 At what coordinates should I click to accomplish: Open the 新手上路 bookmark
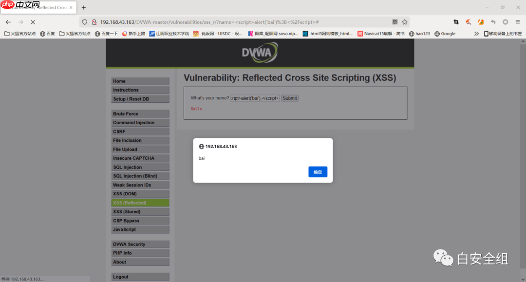(133, 34)
